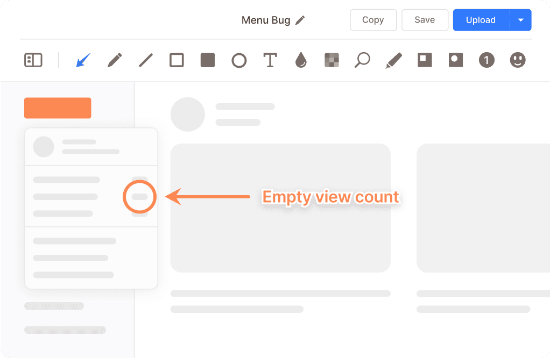Viewport: 550px width, 358px height.
Task: Edit the Menu Bug title with pencil icon
Action: click(300, 20)
